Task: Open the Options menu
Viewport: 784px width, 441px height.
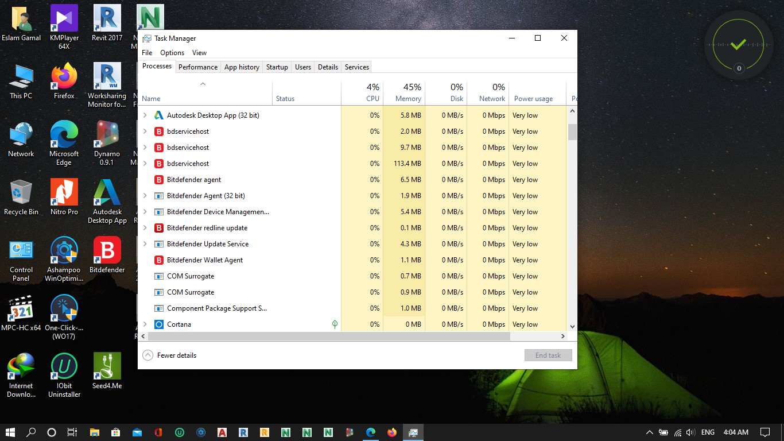Action: coord(172,53)
